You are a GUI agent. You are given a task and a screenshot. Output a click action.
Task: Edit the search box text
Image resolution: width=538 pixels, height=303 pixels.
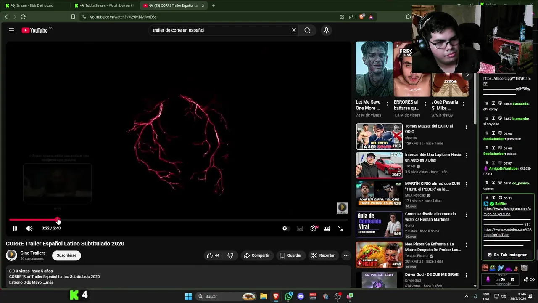tap(219, 30)
